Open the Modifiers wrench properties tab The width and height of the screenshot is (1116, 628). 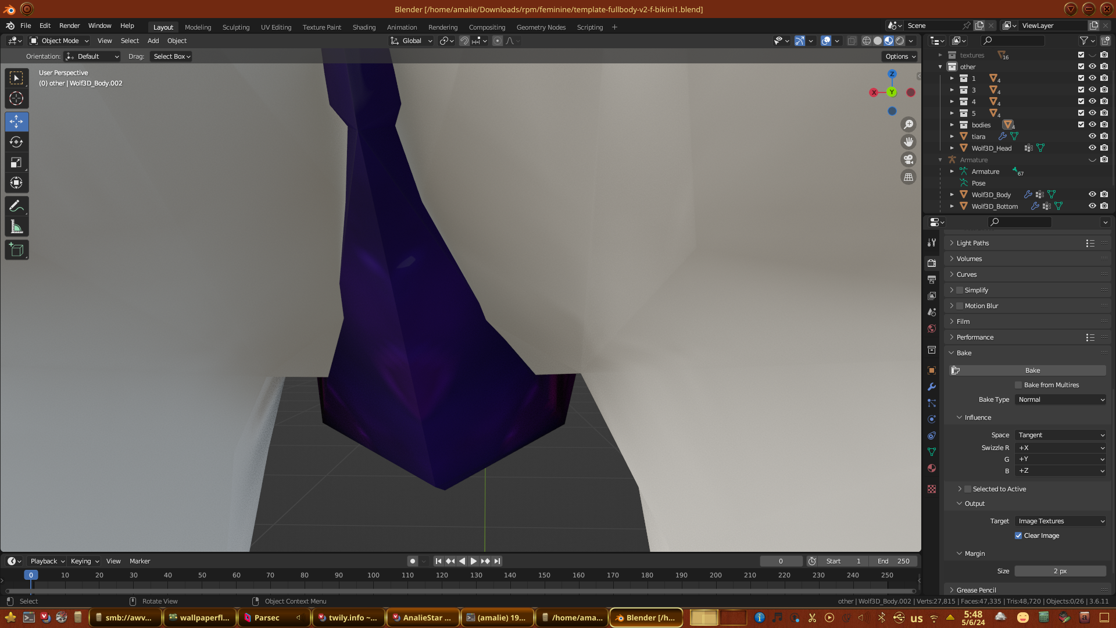(932, 387)
